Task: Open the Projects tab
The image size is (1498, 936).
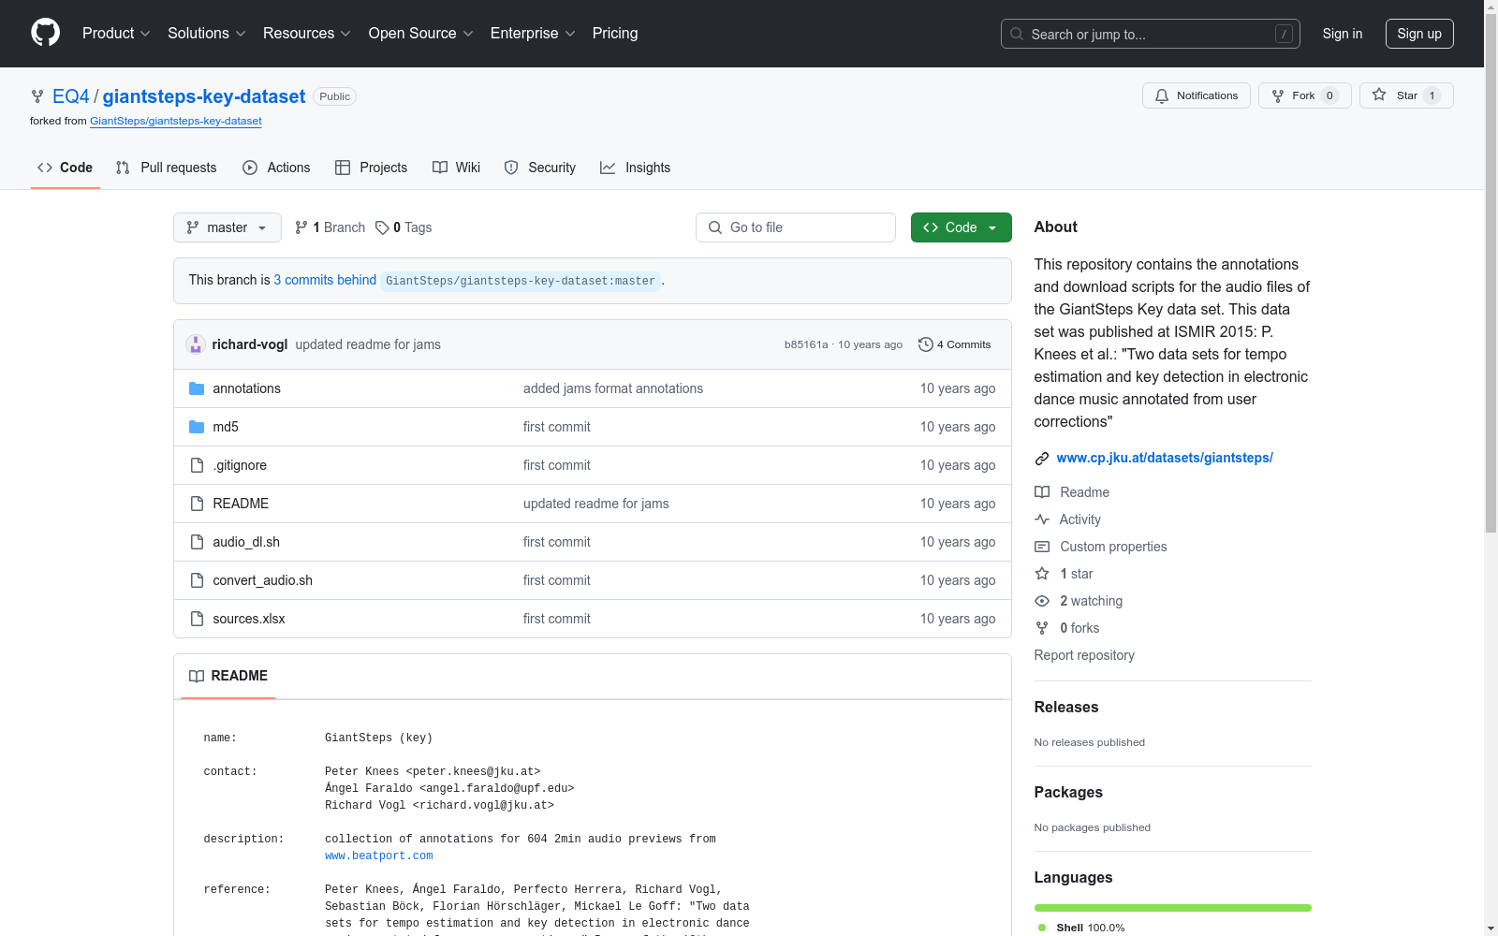Action: click(x=371, y=168)
